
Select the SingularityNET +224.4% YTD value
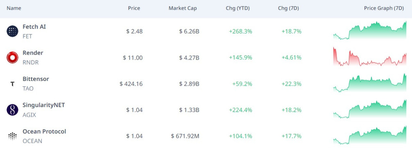tap(240, 110)
